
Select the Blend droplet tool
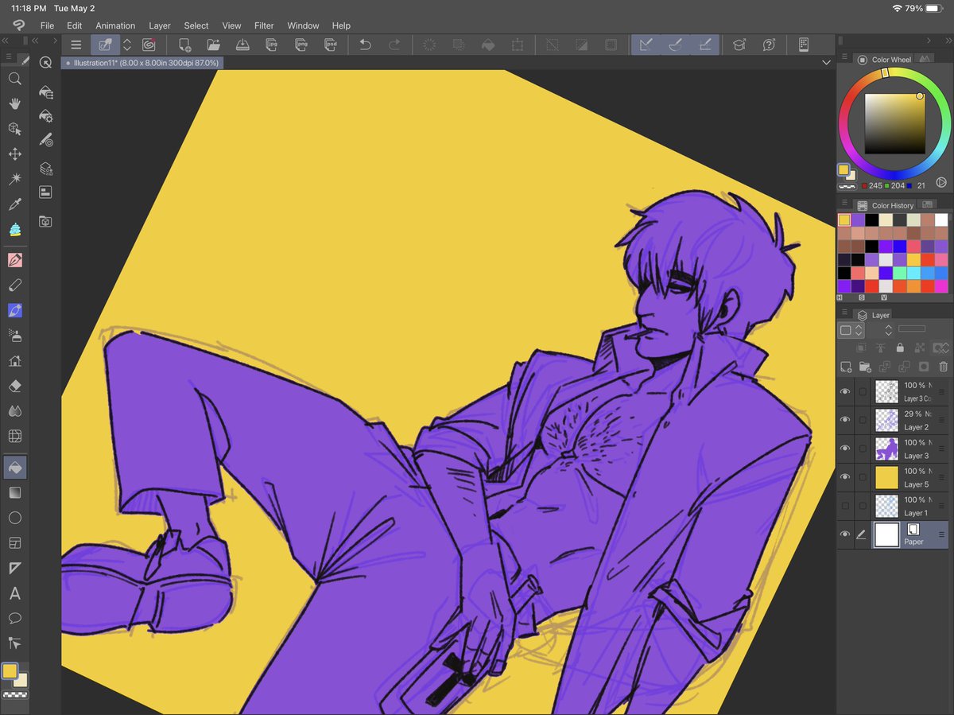coord(14,411)
